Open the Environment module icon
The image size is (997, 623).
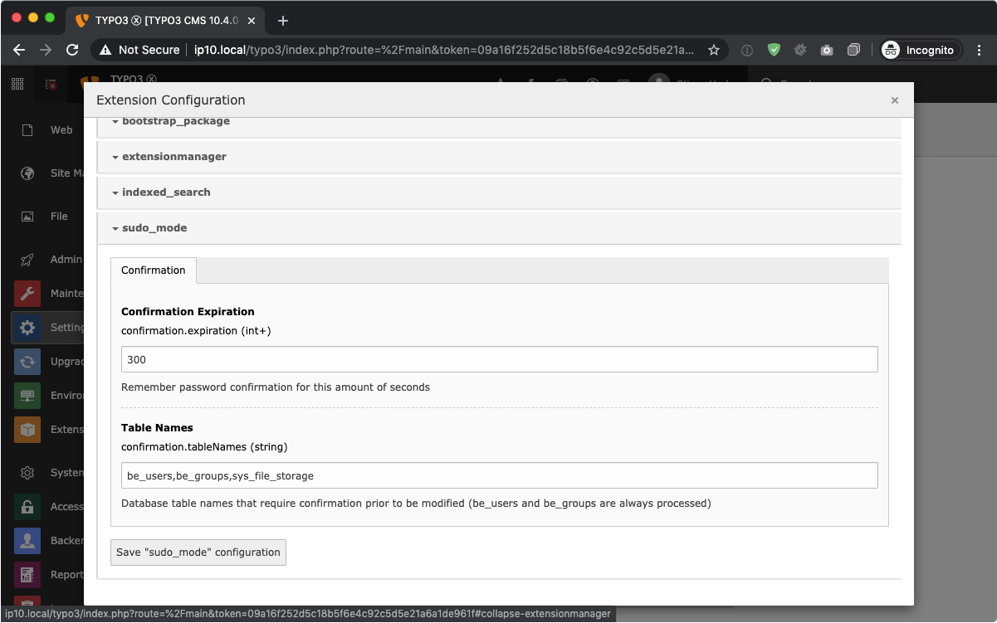click(x=27, y=396)
